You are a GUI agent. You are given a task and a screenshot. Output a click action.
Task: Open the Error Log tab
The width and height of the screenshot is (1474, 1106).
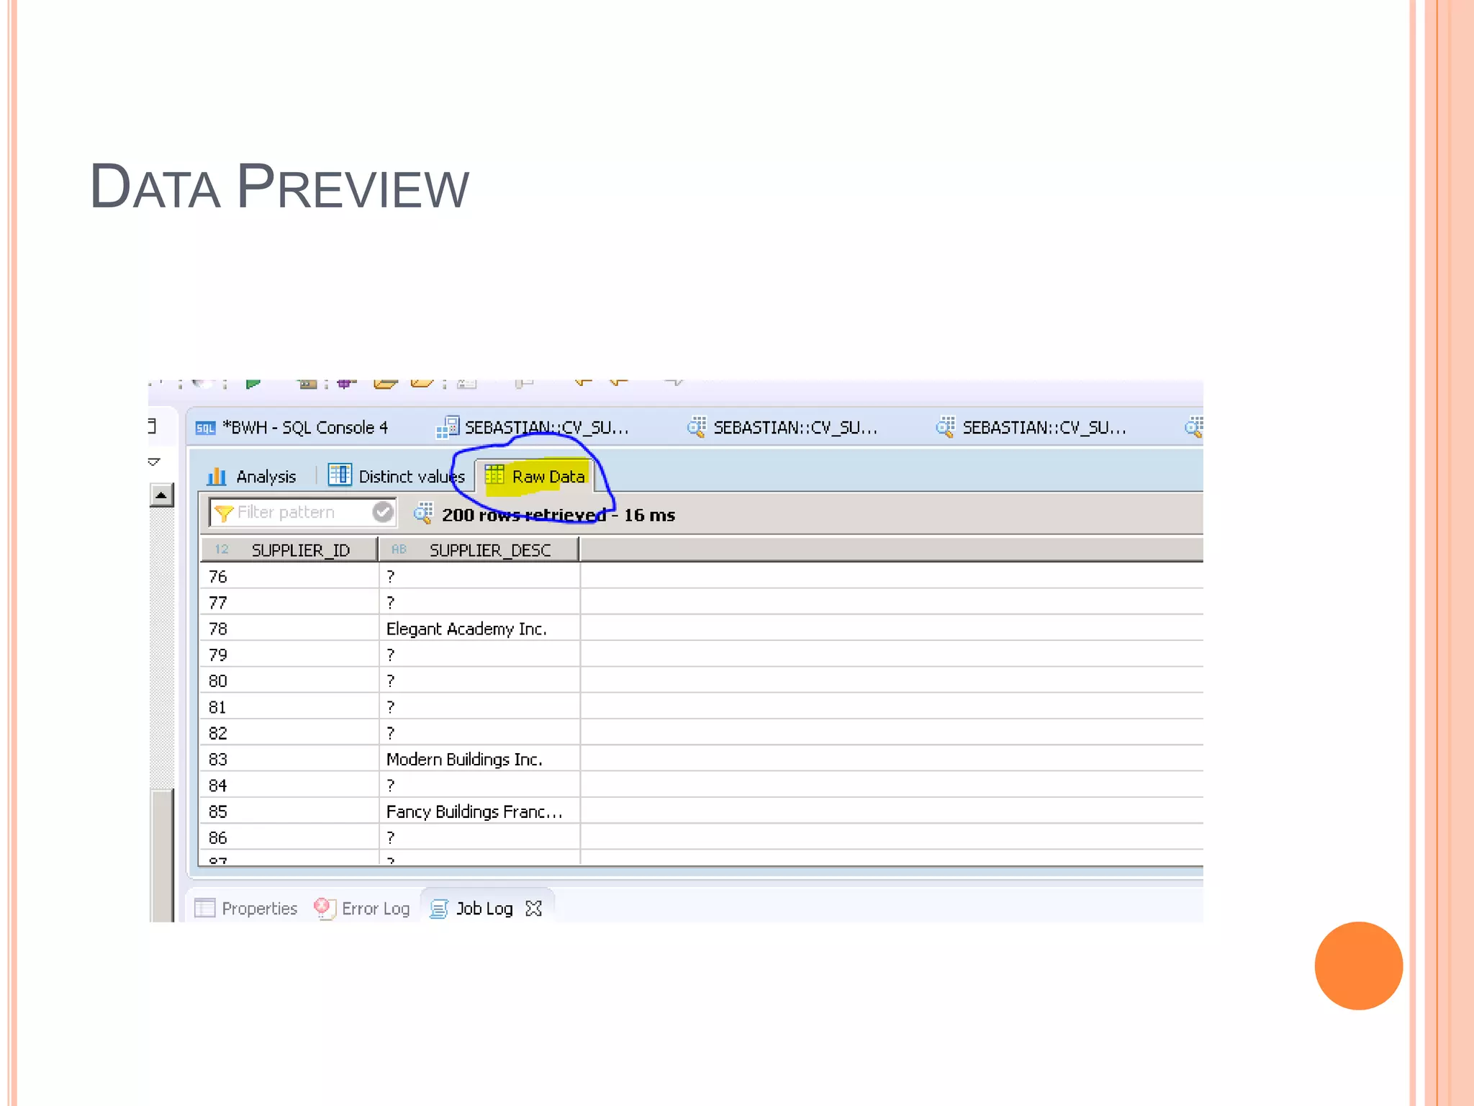[362, 909]
